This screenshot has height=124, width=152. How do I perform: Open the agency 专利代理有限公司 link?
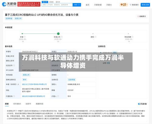[x=33, y=96]
